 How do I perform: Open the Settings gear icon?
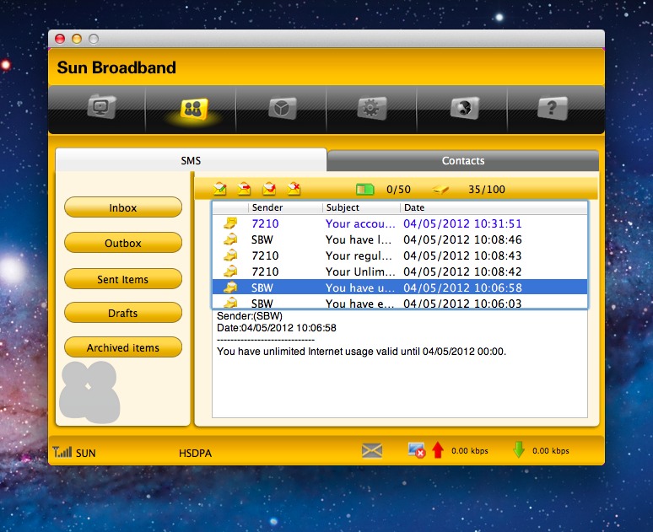372,108
